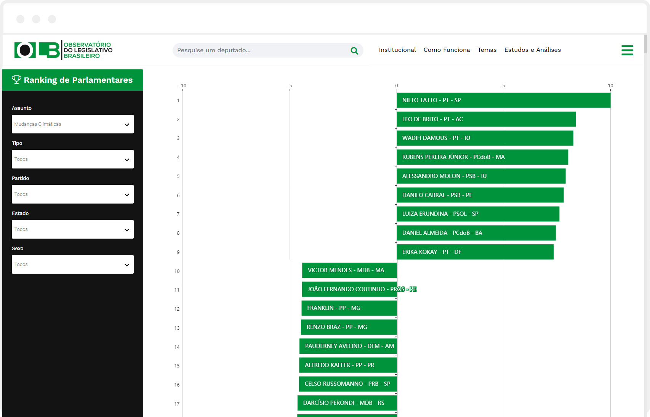This screenshot has width=650, height=417.
Task: Click the Erika Kokay ranking bar
Action: [475, 252]
